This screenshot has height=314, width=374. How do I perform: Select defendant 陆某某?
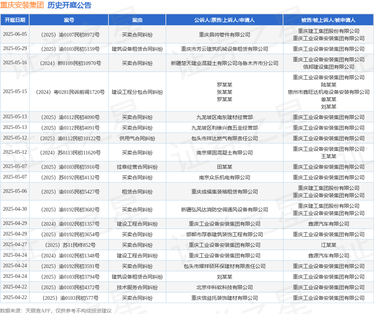click(x=328, y=85)
